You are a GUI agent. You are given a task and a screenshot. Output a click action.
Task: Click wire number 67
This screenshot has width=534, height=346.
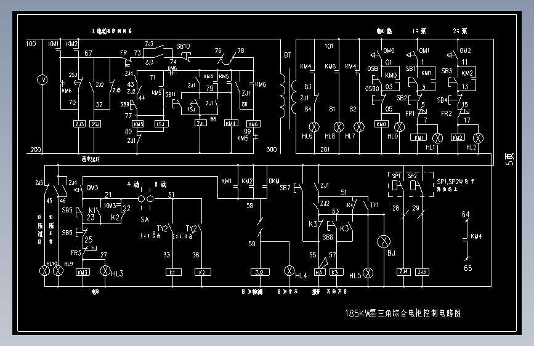[x=89, y=53]
